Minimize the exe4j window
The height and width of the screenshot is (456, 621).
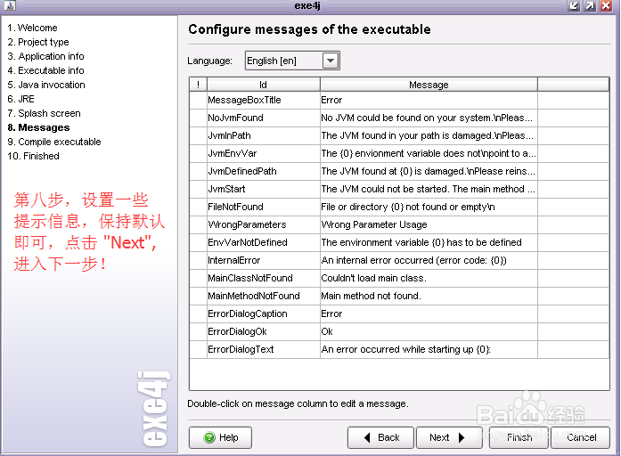click(x=574, y=5)
